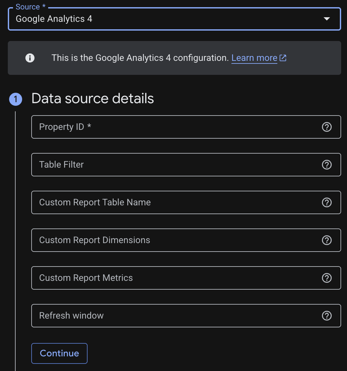Open the Learn more link
The height and width of the screenshot is (371, 347).
pyautogui.click(x=254, y=58)
